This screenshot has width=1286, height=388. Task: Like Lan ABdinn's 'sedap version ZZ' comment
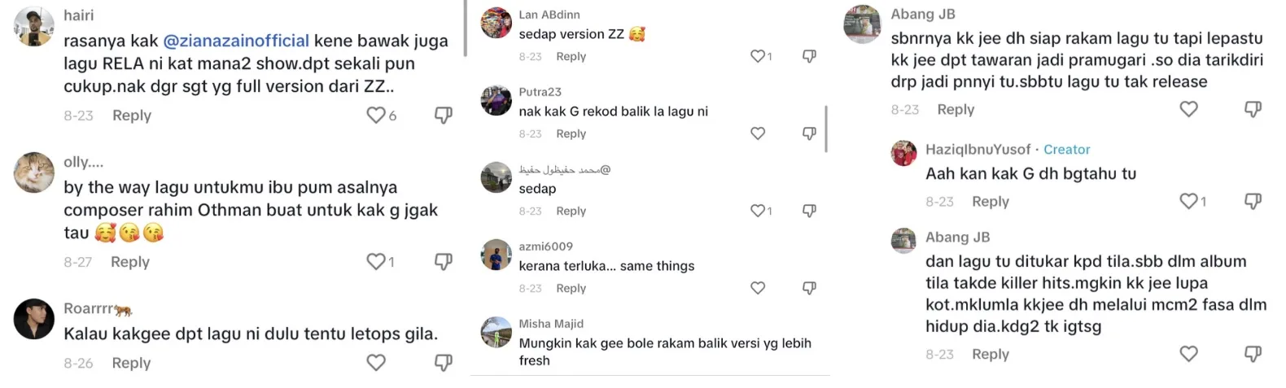click(757, 56)
